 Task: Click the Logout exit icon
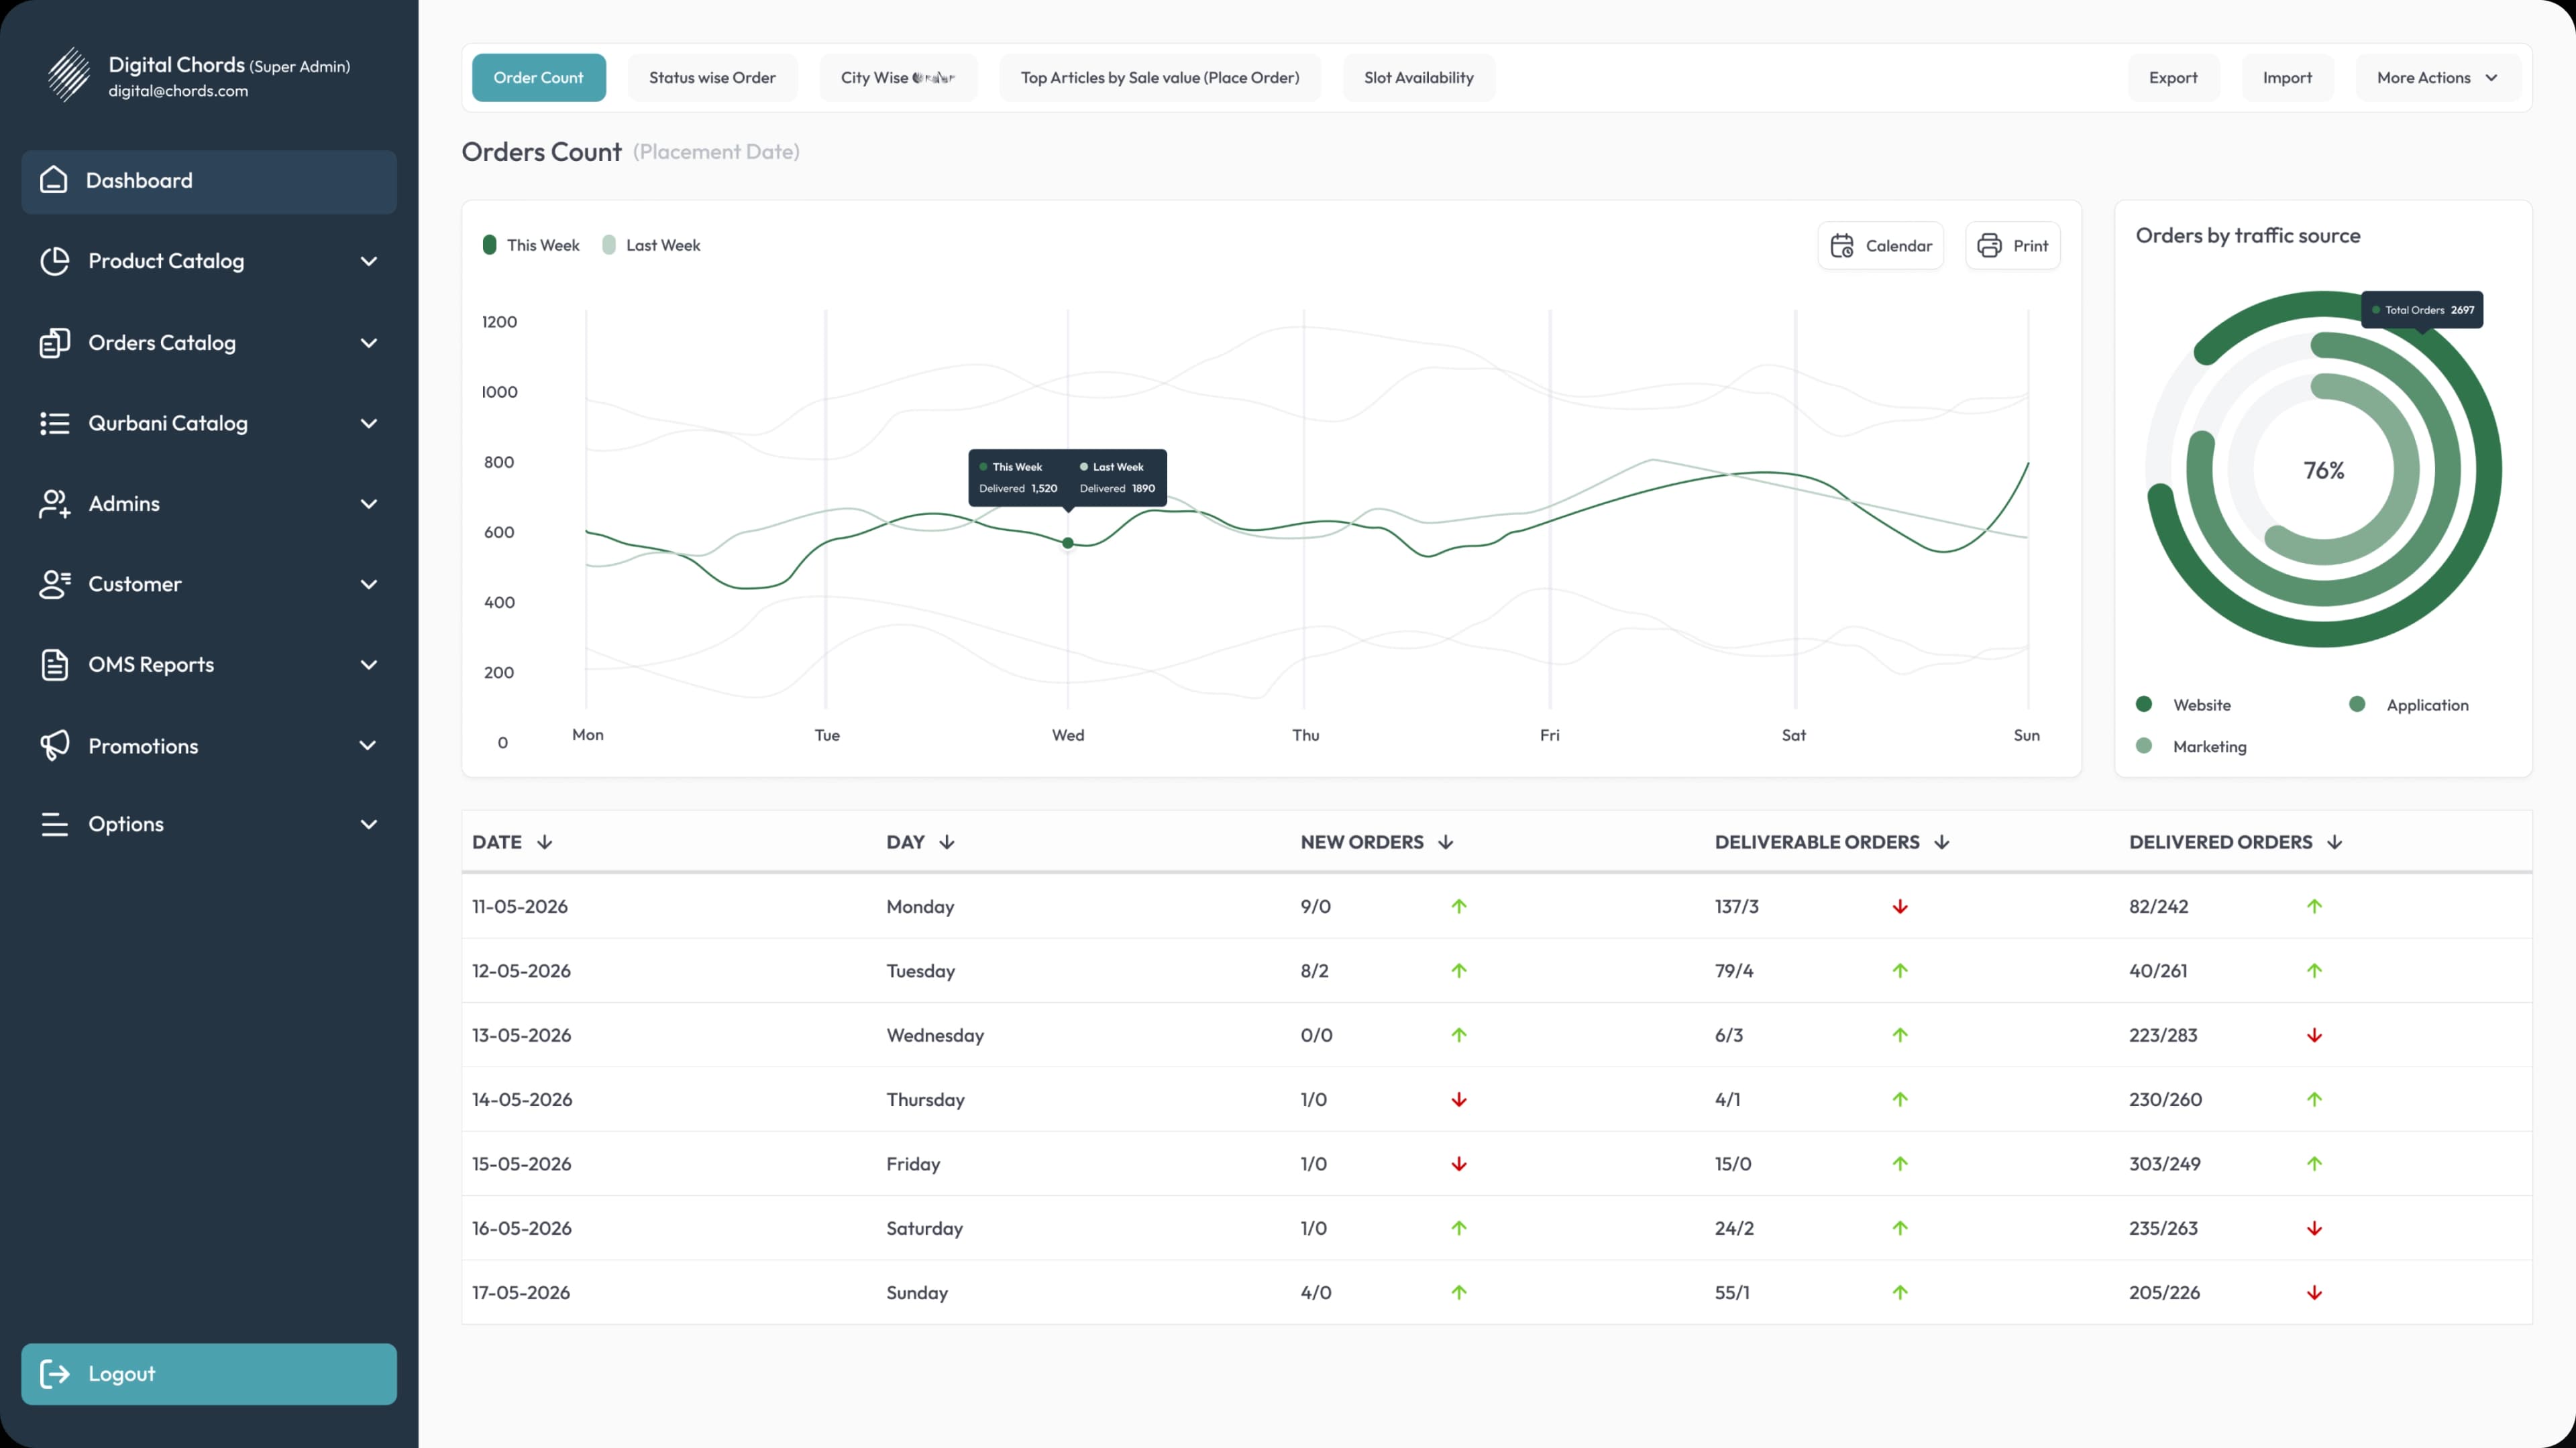coord(54,1374)
